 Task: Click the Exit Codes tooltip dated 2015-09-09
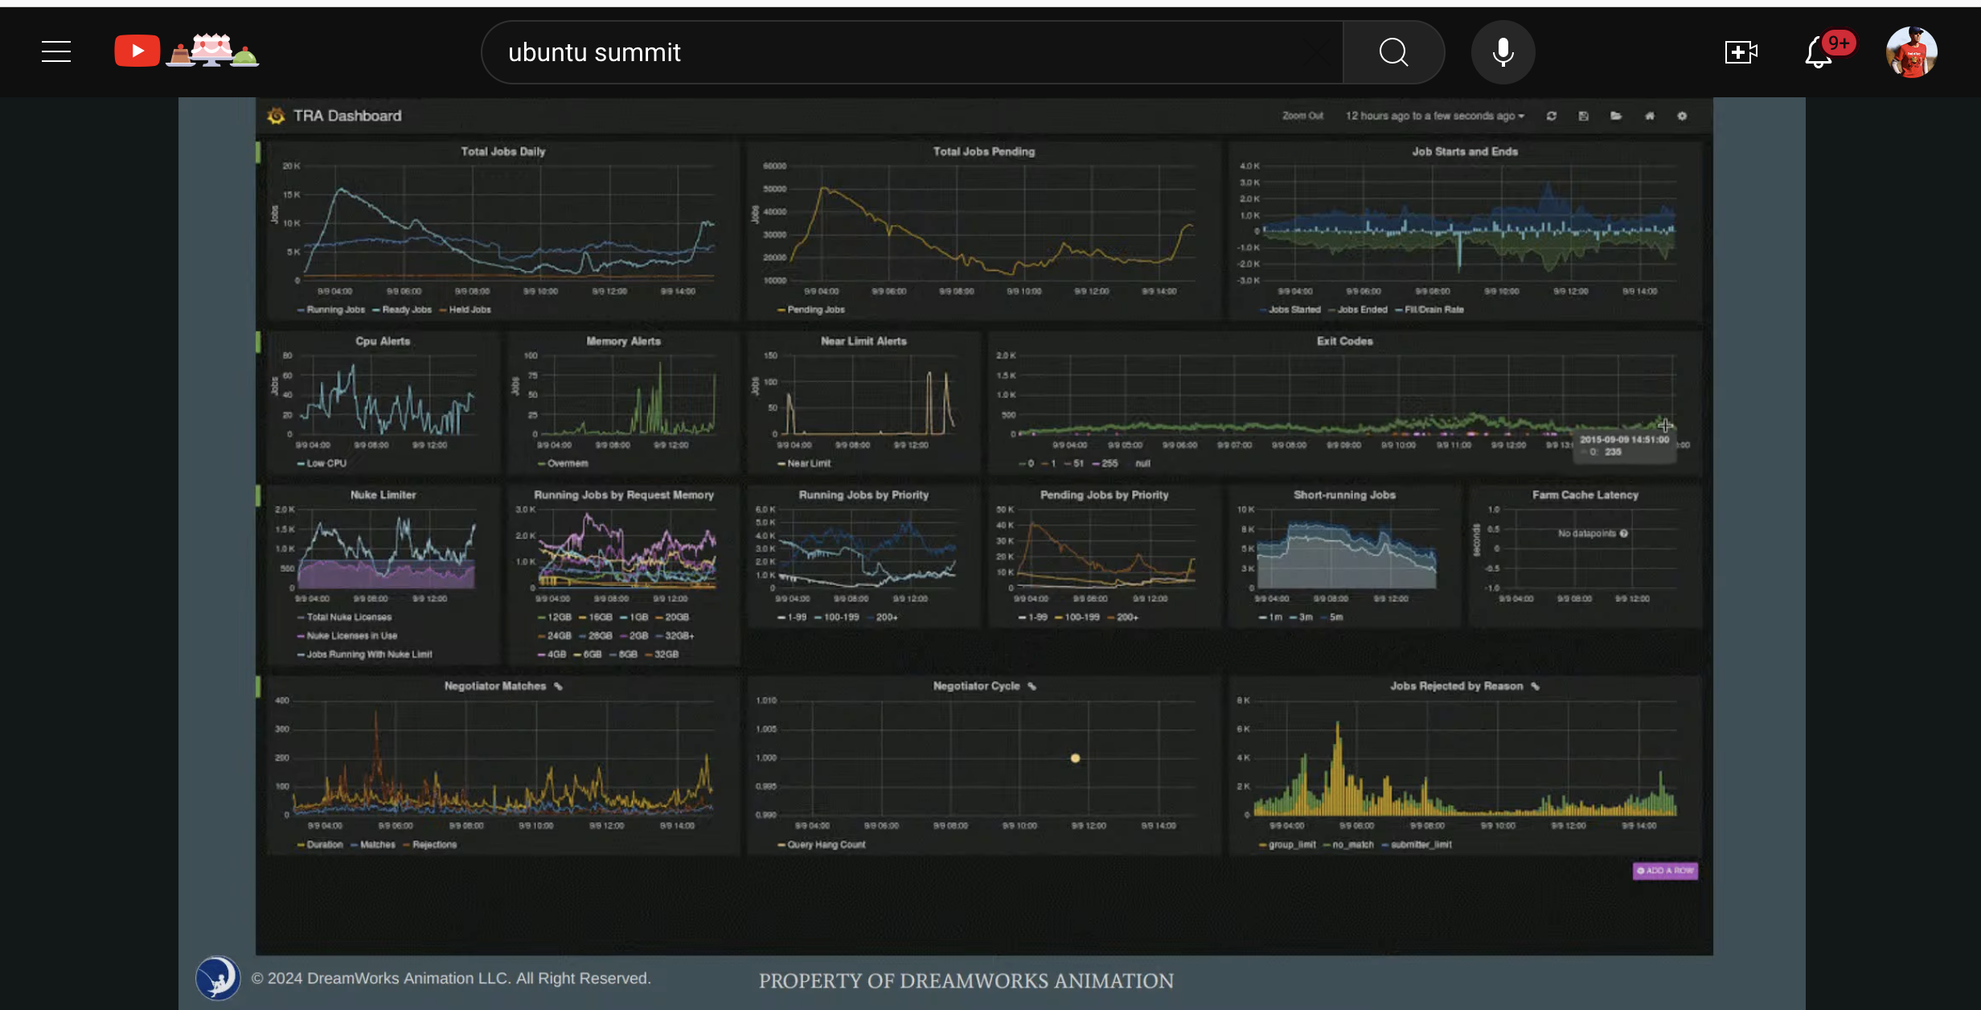(x=1625, y=445)
